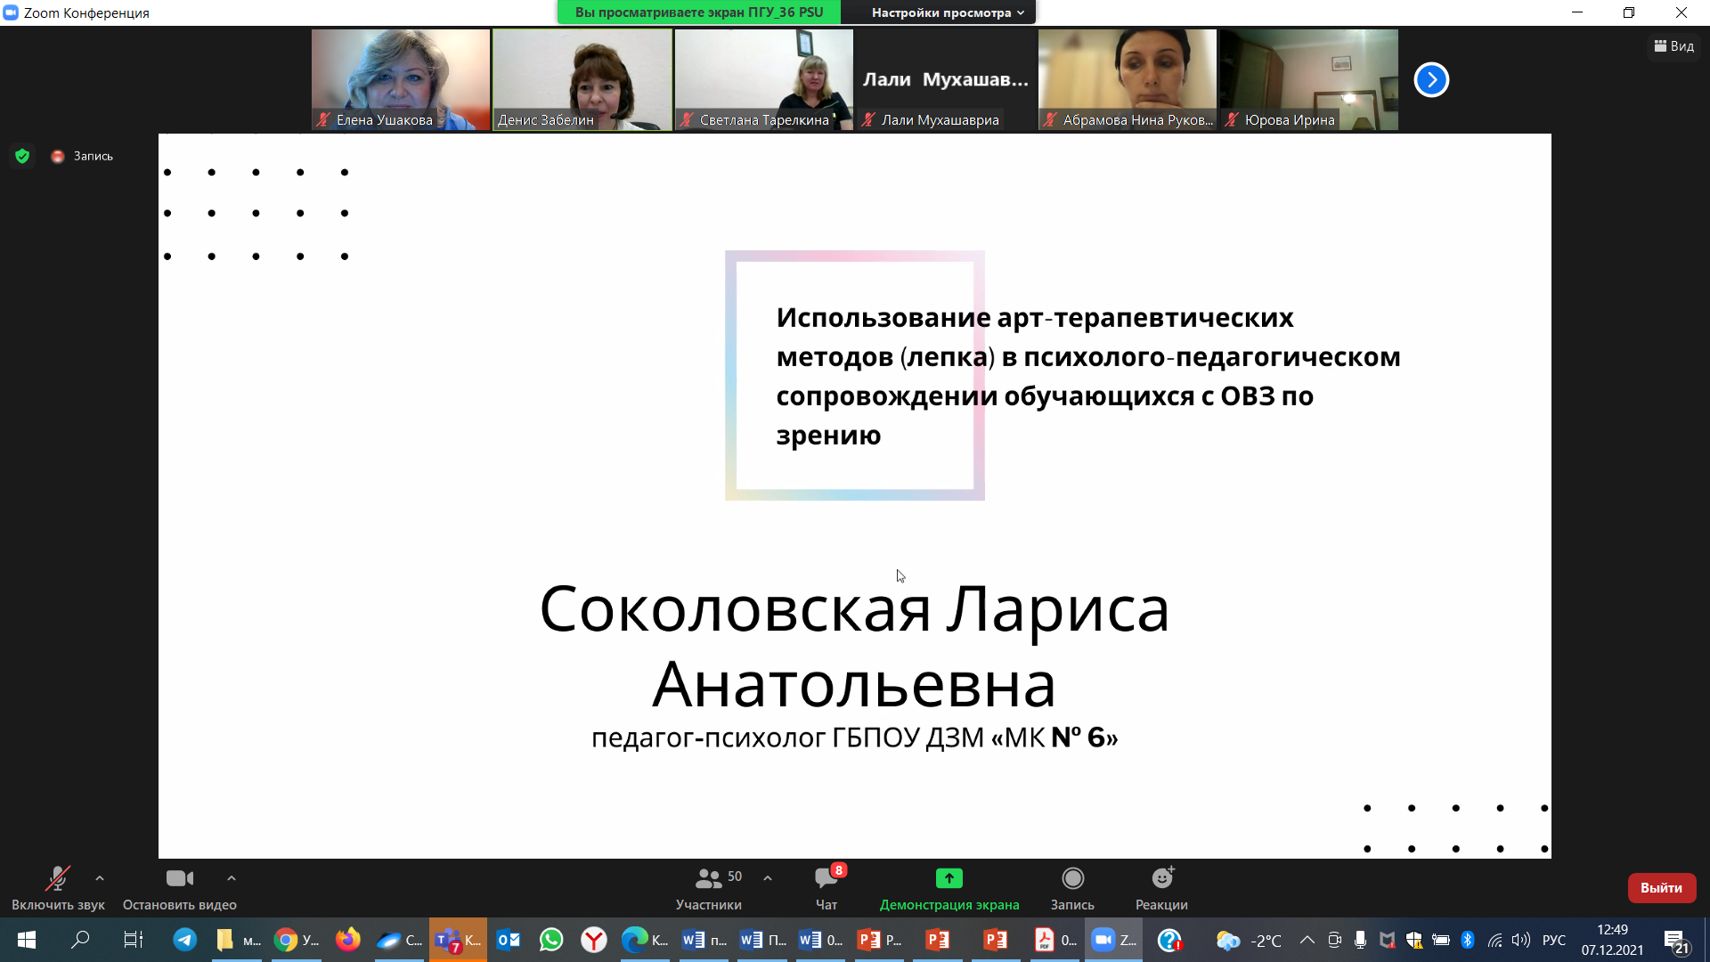Open WhatsApp from the taskbar

pyautogui.click(x=551, y=940)
